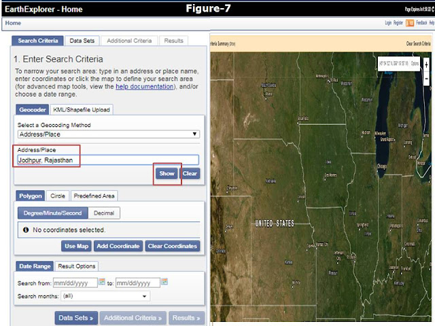Open the Results tab

[x=174, y=41]
